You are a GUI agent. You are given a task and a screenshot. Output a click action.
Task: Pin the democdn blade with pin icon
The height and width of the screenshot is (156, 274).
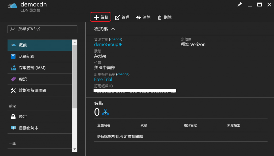239,4
